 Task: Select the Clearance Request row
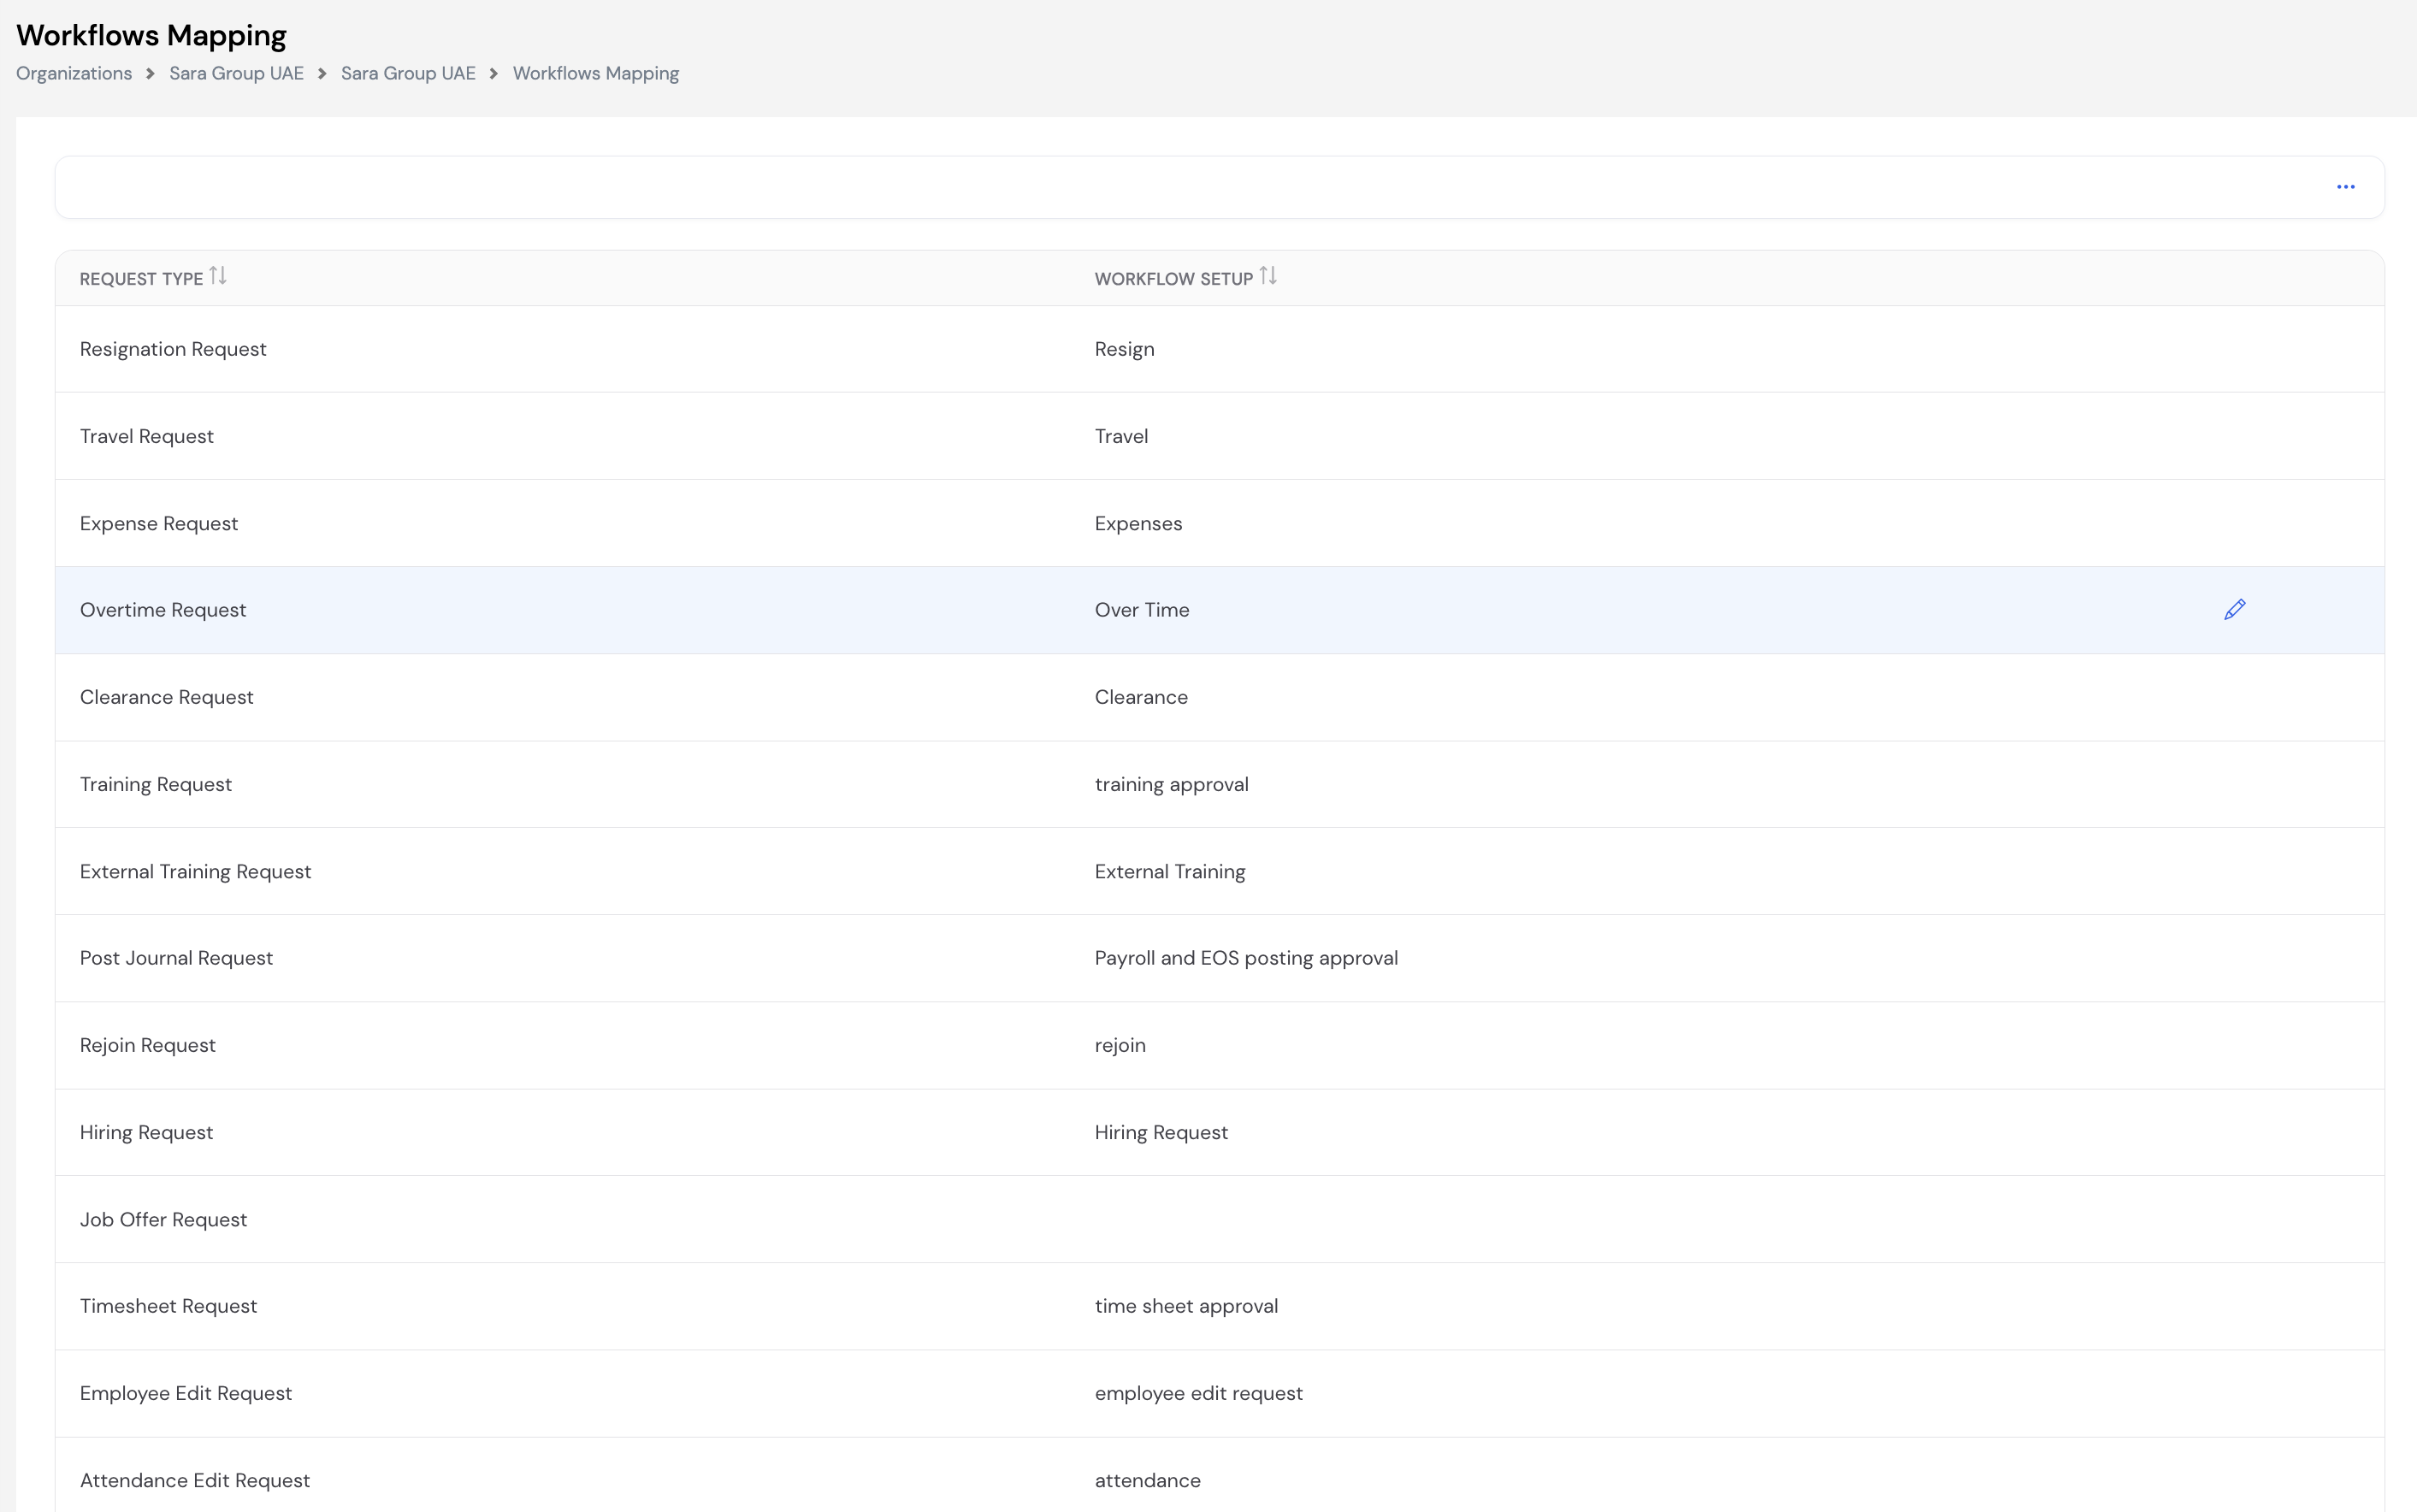(1219, 697)
